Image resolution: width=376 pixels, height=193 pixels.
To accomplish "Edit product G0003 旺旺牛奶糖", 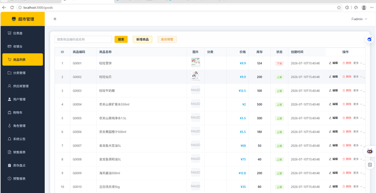I will [333, 91].
